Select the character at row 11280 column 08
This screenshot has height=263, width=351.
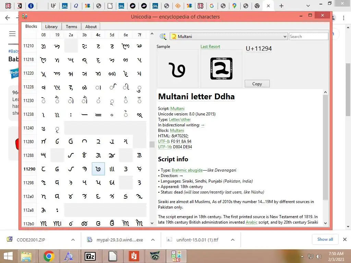[44, 141]
